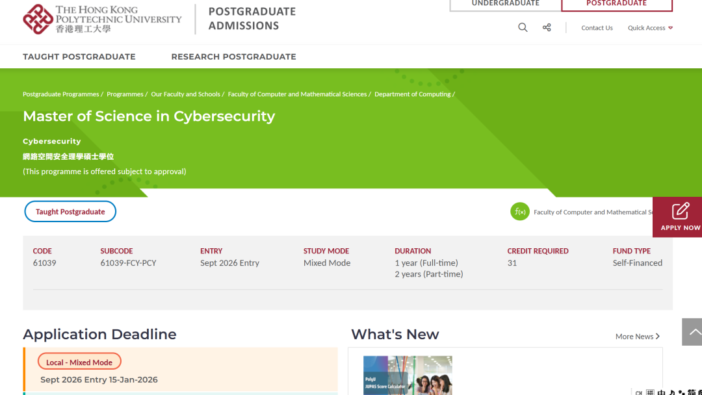Expand the Quick Access dropdown
The image size is (702, 395).
coord(650,28)
